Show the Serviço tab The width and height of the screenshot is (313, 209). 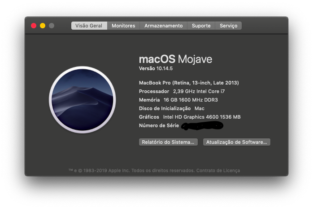click(229, 26)
